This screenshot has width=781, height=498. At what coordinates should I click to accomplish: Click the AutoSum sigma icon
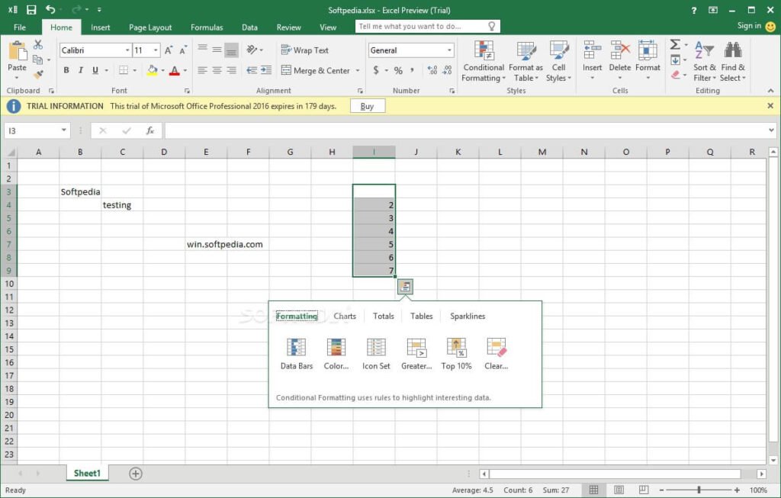click(x=675, y=45)
